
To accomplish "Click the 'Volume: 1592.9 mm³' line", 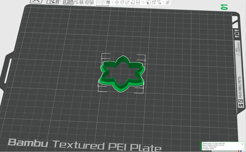I will coord(210,147).
